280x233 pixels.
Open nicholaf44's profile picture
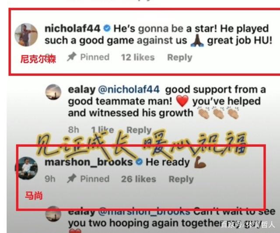26,35
